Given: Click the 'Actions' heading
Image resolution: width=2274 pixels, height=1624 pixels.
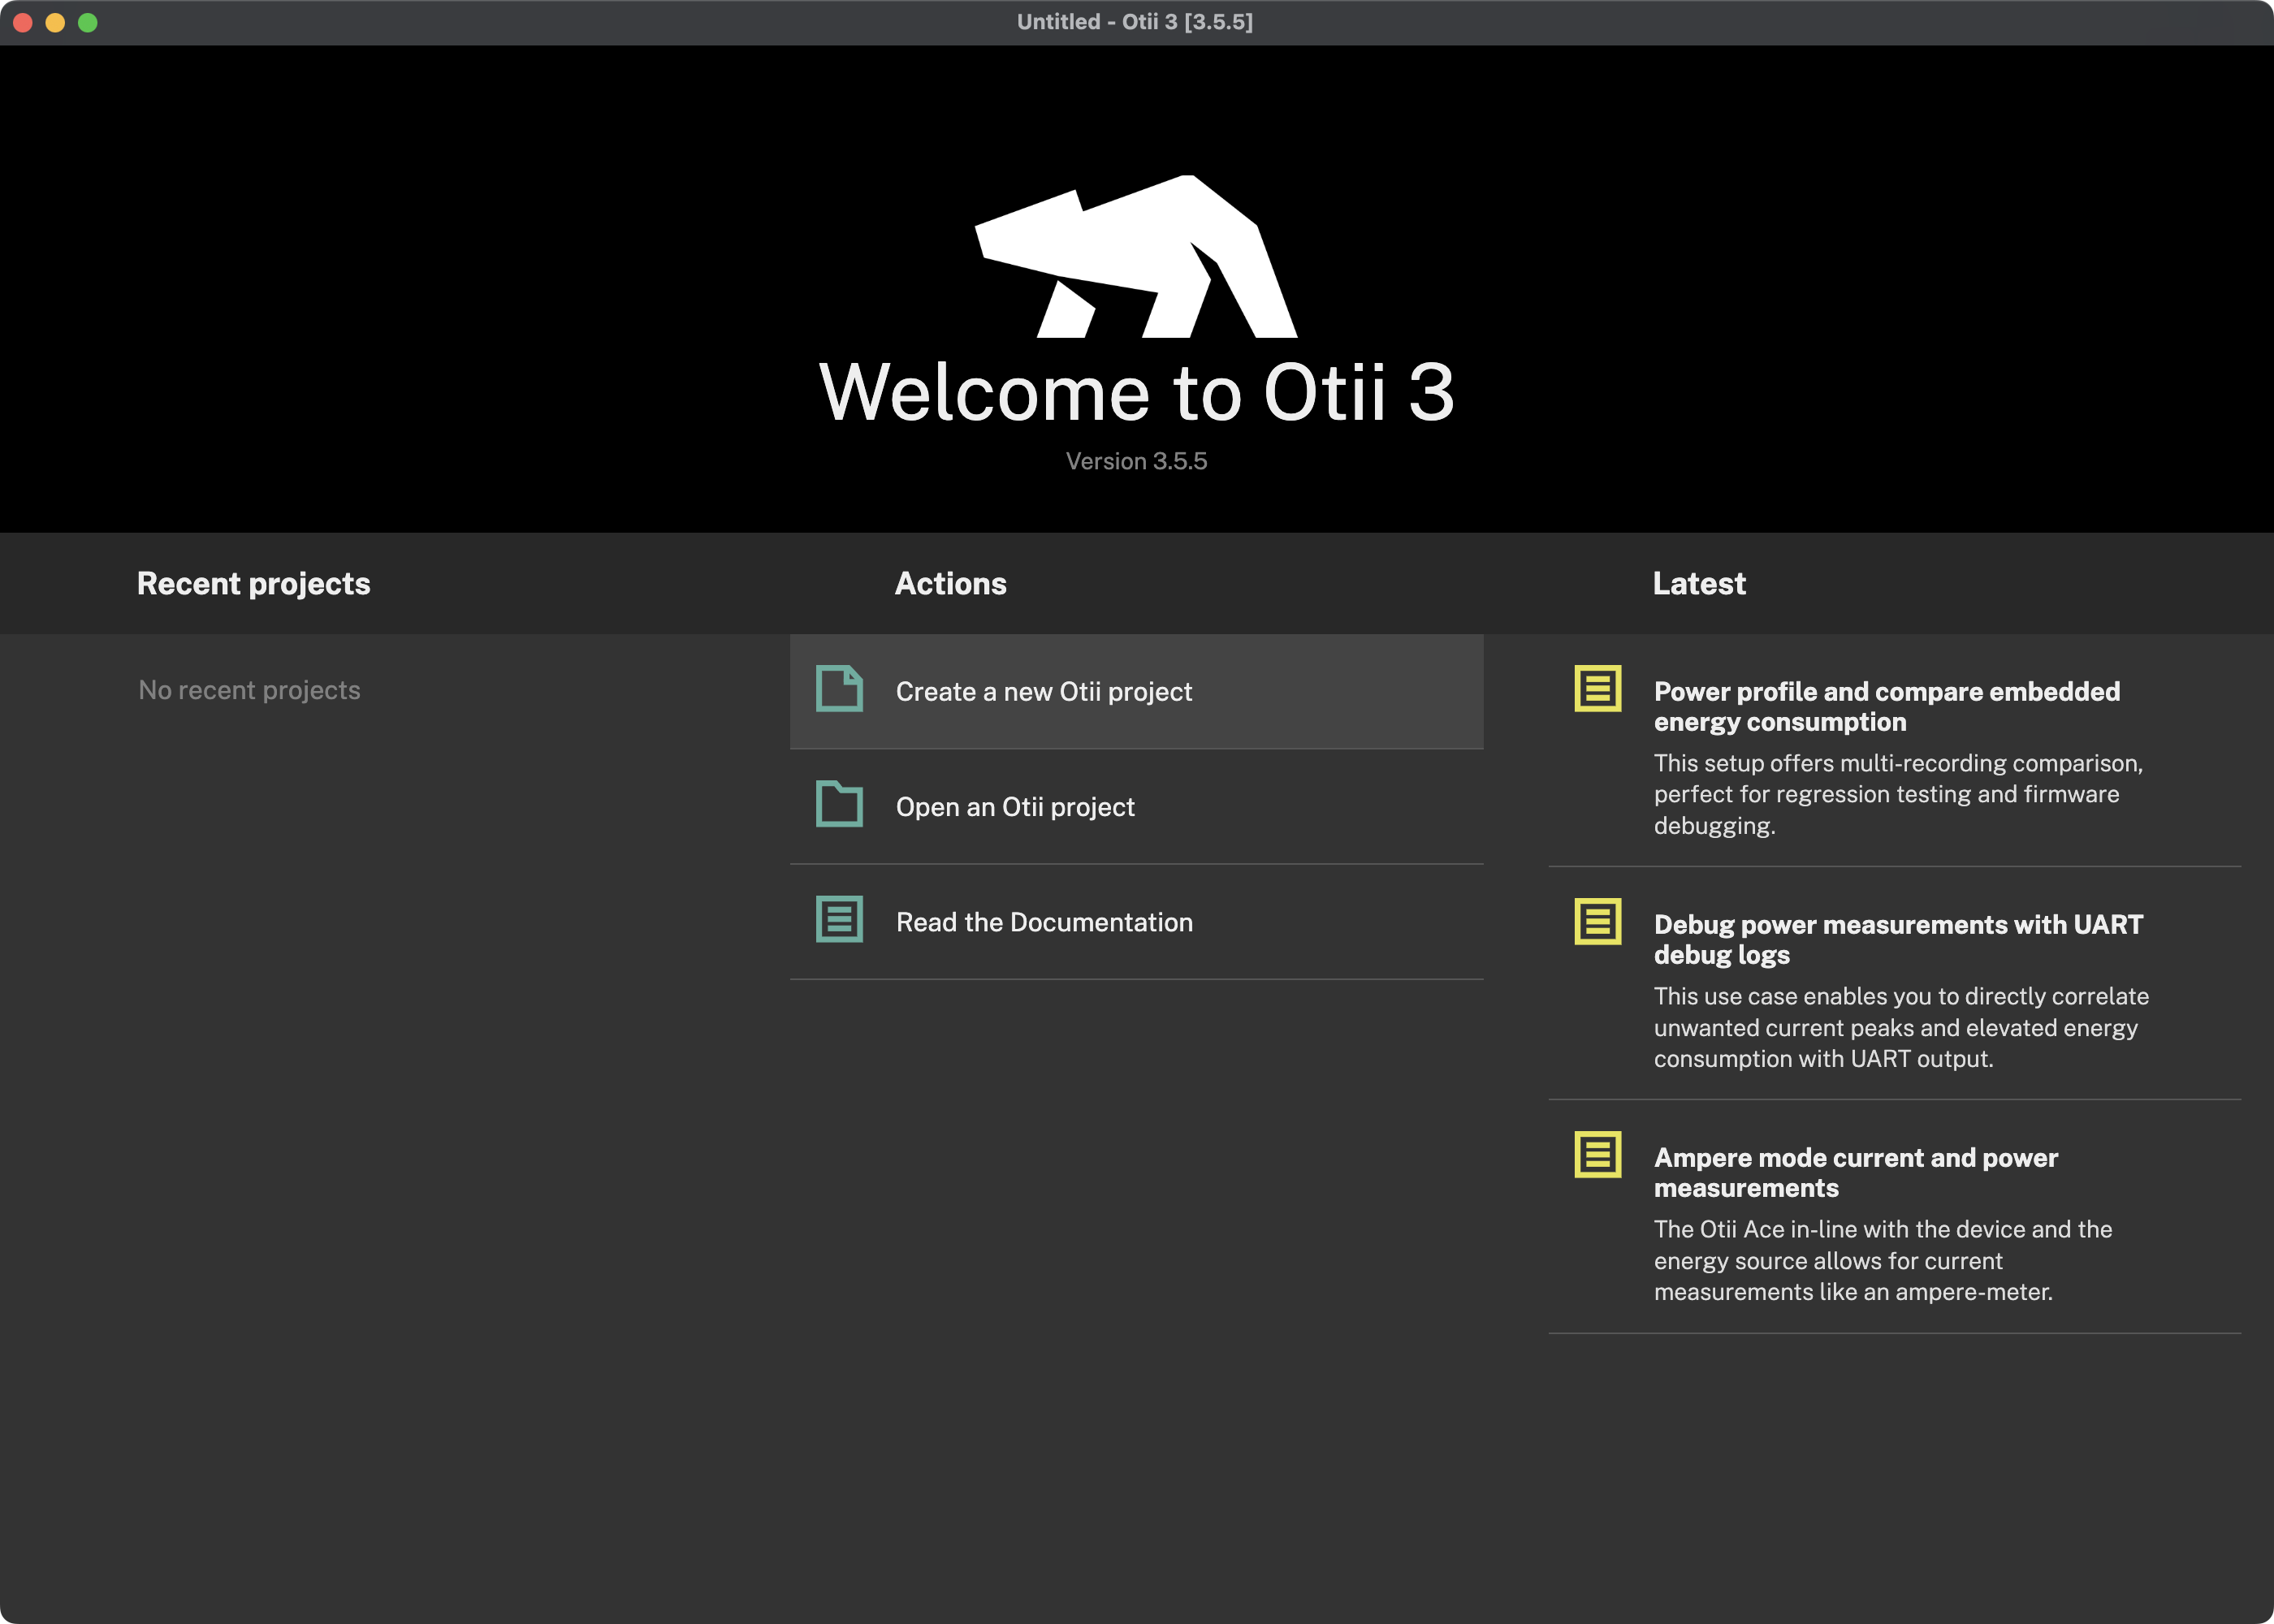Looking at the screenshot, I should pyautogui.click(x=950, y=583).
